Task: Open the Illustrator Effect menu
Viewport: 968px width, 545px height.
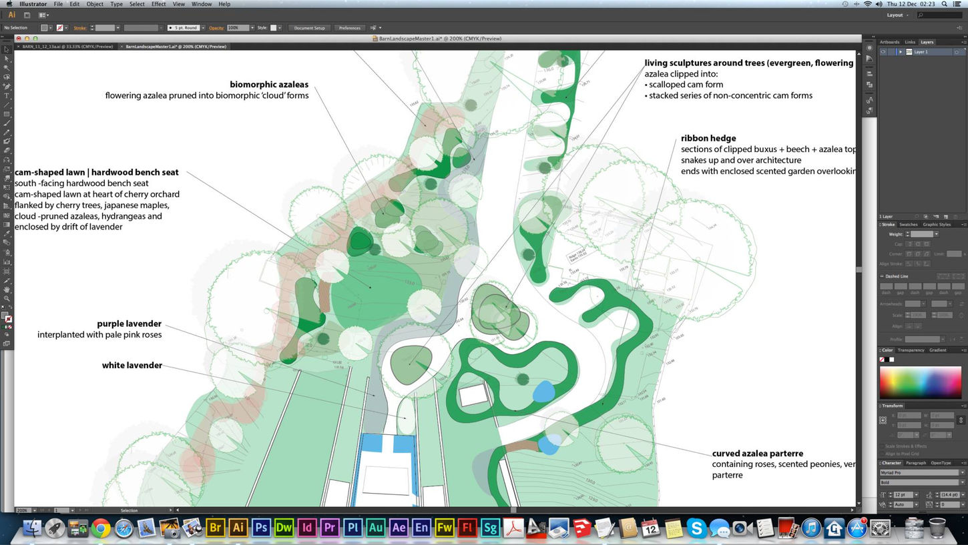Action: point(158,4)
